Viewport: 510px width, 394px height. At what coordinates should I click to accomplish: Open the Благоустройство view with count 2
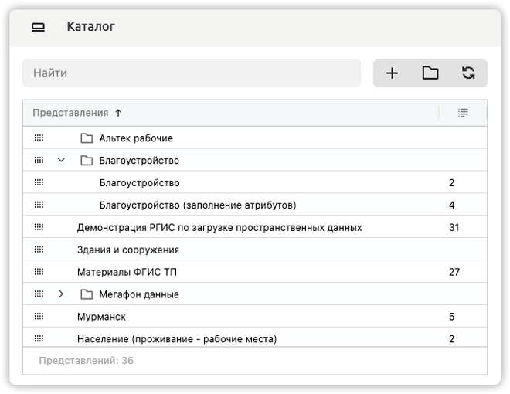pyautogui.click(x=140, y=183)
